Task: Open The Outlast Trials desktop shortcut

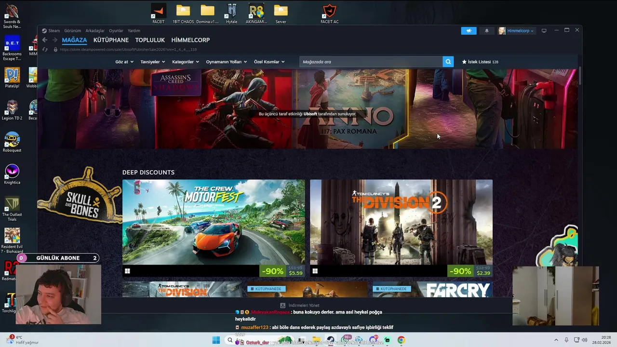Action: 12,208
